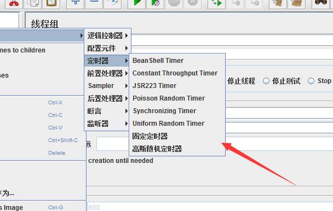Click Remote Stop All icon
333x211 pixels.
point(236,4)
